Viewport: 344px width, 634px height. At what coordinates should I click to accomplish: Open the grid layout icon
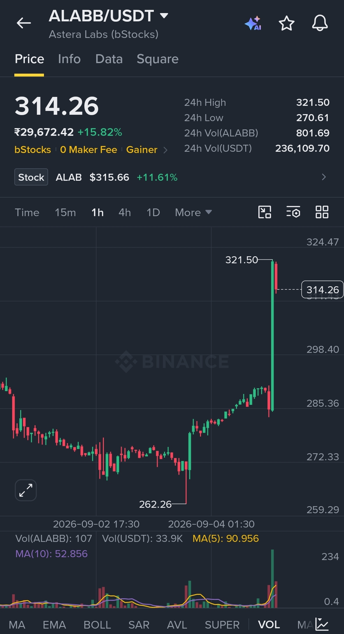pyautogui.click(x=322, y=212)
